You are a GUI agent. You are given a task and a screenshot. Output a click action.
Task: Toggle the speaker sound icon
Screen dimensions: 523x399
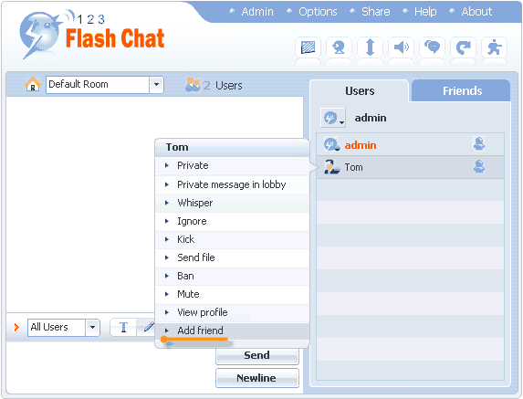tap(402, 47)
